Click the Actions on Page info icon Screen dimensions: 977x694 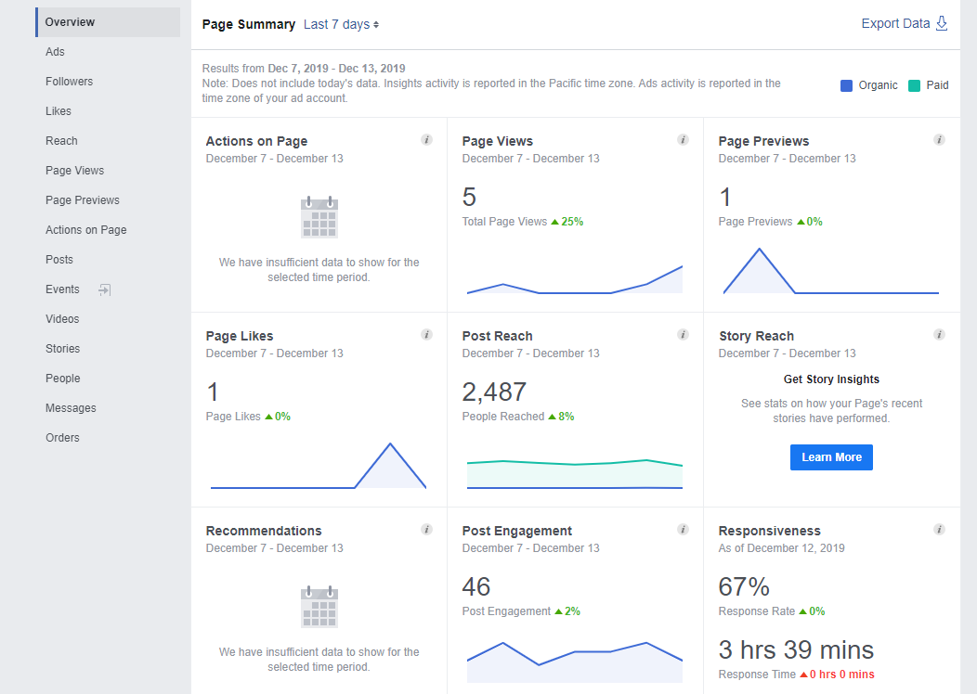pos(426,139)
